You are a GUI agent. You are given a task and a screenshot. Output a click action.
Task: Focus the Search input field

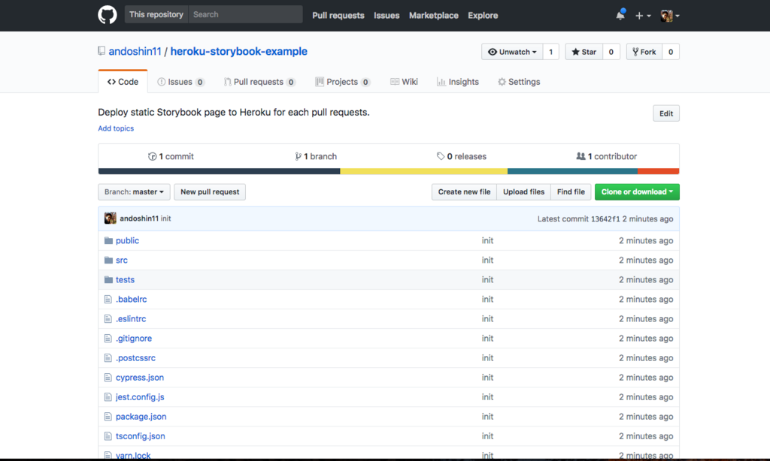pos(246,15)
